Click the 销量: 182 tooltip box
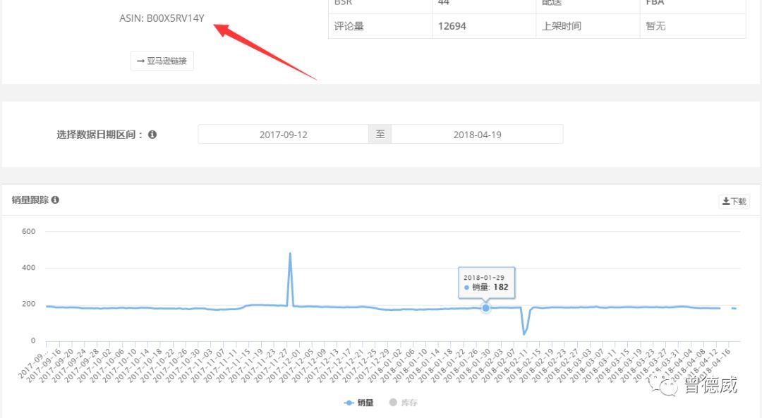762x418 pixels. click(x=486, y=281)
